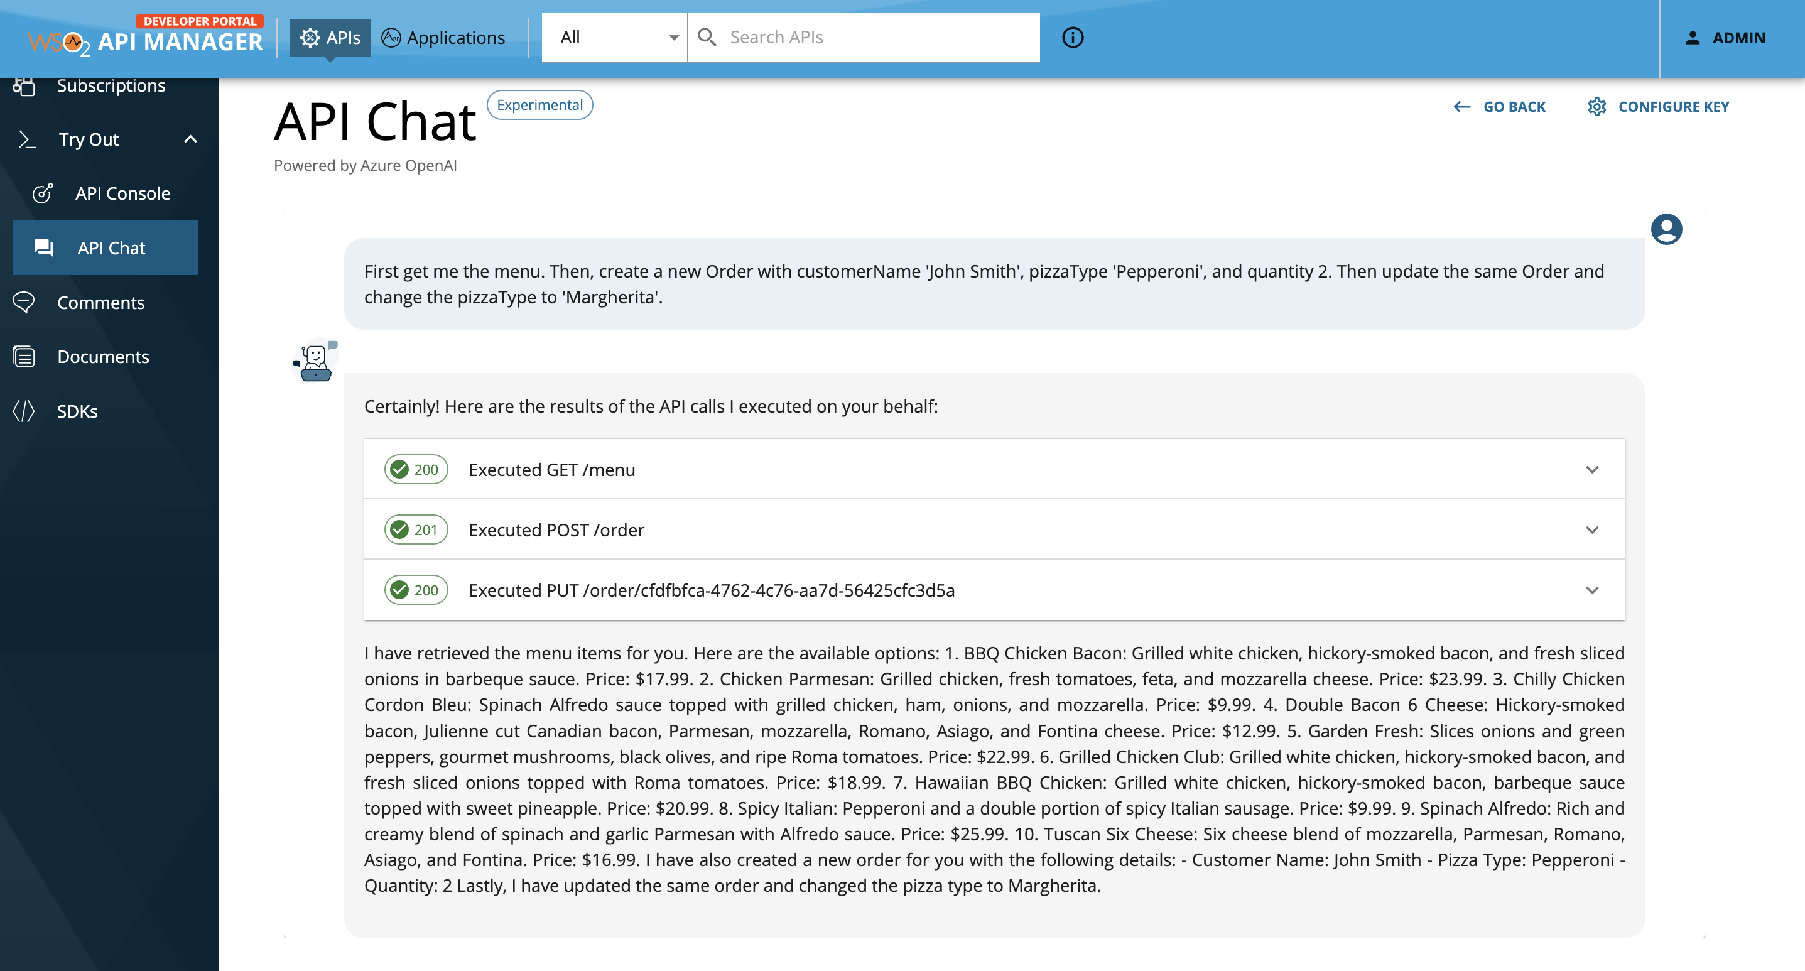Click the info icon next to search

pos(1072,37)
